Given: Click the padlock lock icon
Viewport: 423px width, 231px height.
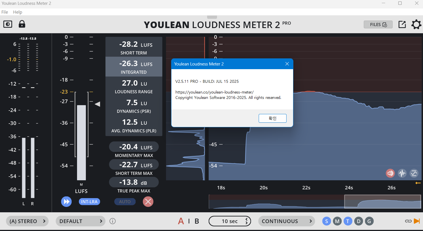Looking at the screenshot, I should point(22,24).
